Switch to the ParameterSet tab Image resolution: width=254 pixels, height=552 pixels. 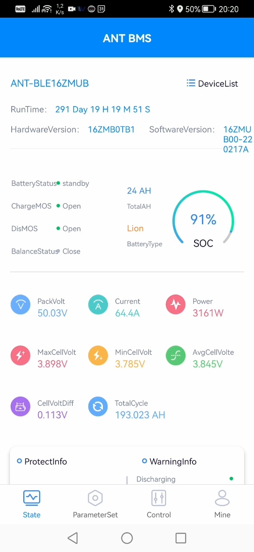(95, 504)
